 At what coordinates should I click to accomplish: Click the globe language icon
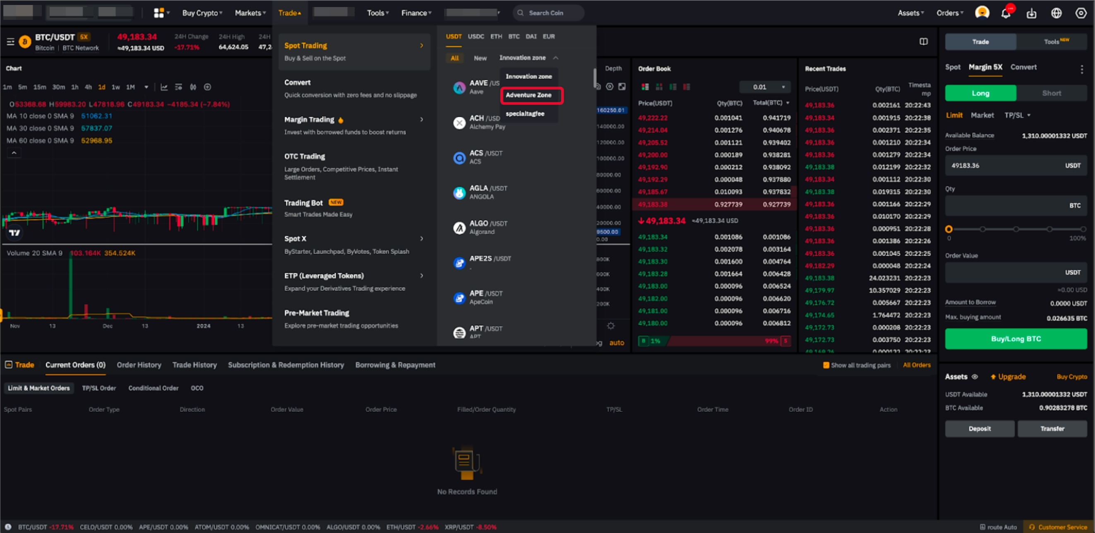point(1057,13)
